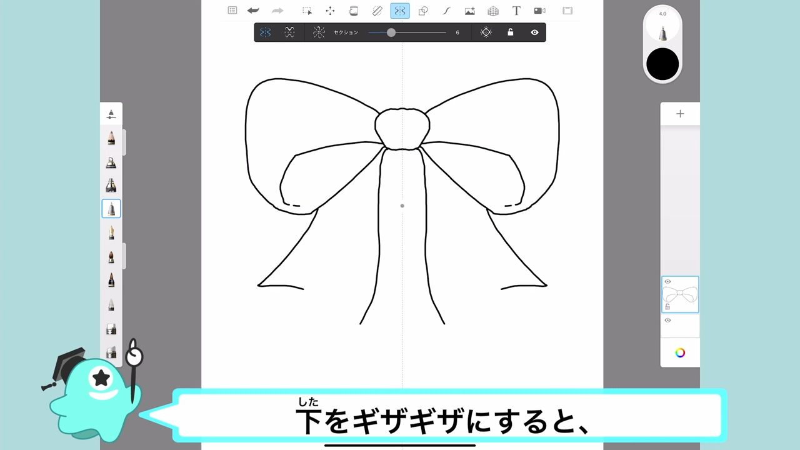
Task: Open the brush library at top of palette
Action: point(111,114)
